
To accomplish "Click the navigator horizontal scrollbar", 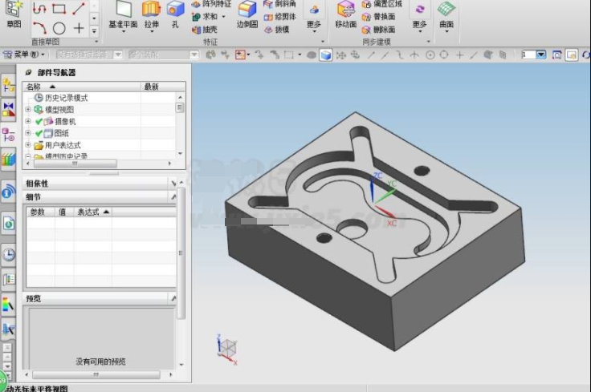I will coord(75,164).
